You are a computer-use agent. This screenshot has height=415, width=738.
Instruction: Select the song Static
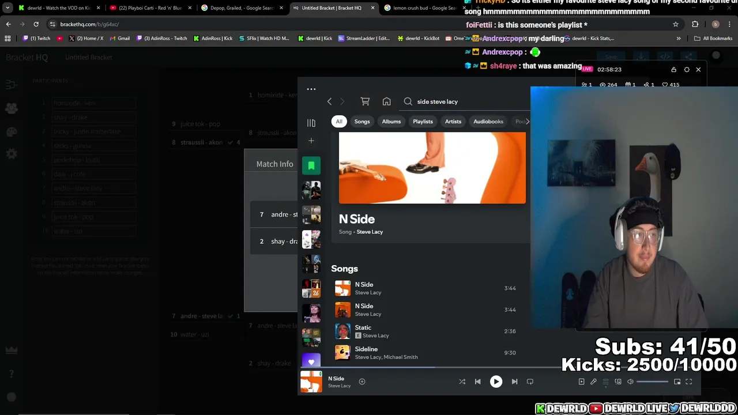427,331
